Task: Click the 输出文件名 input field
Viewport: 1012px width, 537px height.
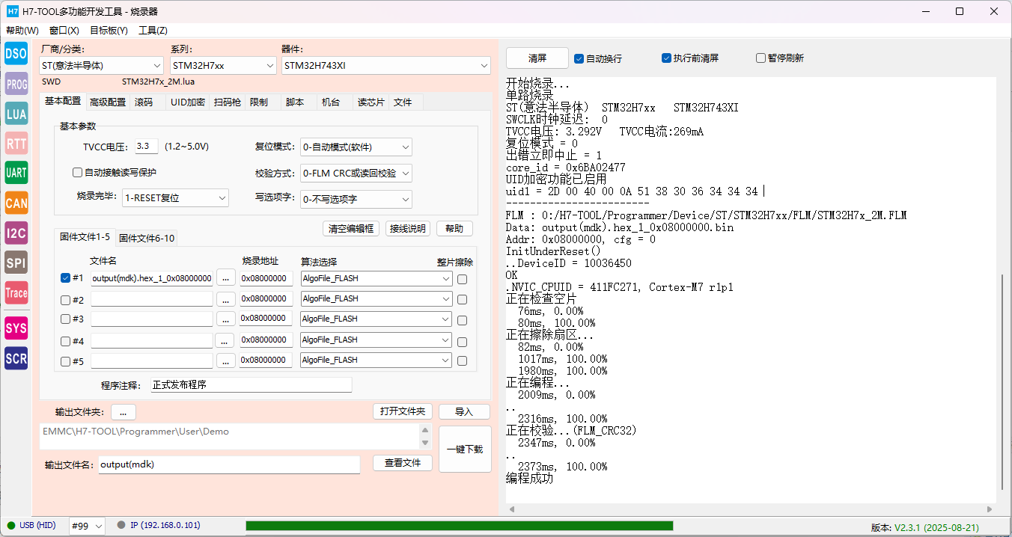Action: point(229,464)
